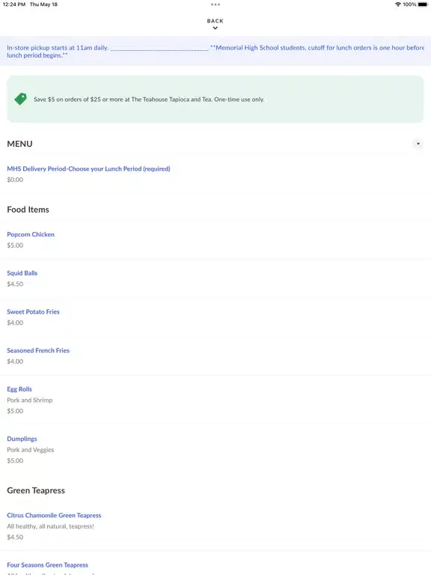This screenshot has width=431, height=575.
Task: Click the Pork and Shrimp description
Action: point(30,400)
